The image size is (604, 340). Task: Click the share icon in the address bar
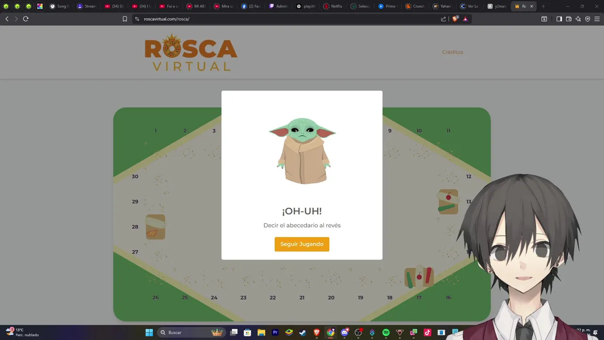coord(444,19)
